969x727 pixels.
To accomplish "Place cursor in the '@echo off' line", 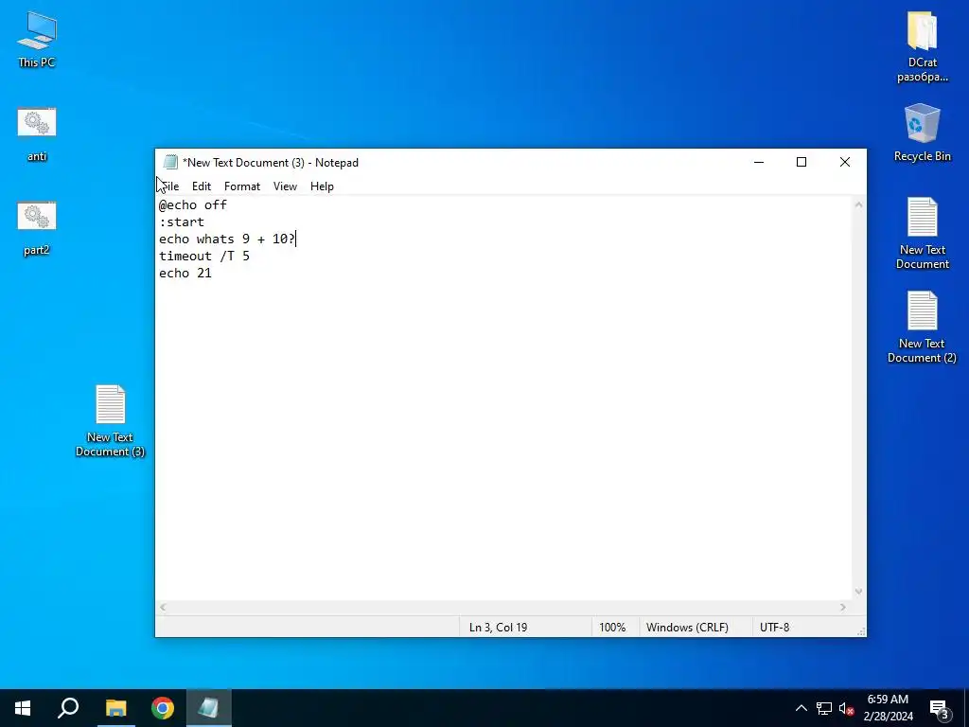I will click(x=193, y=204).
